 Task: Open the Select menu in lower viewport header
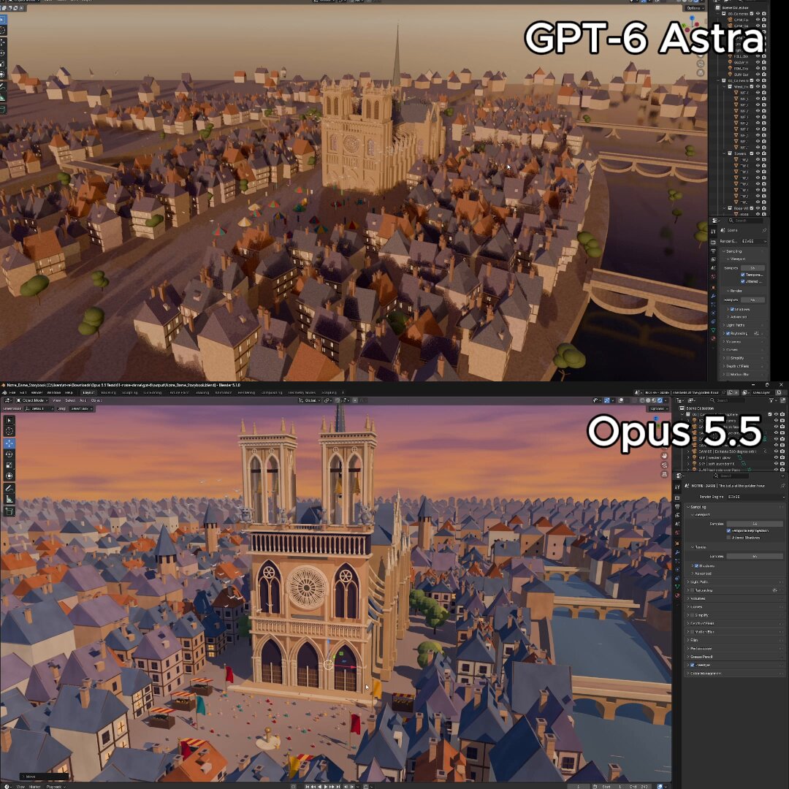pos(70,400)
